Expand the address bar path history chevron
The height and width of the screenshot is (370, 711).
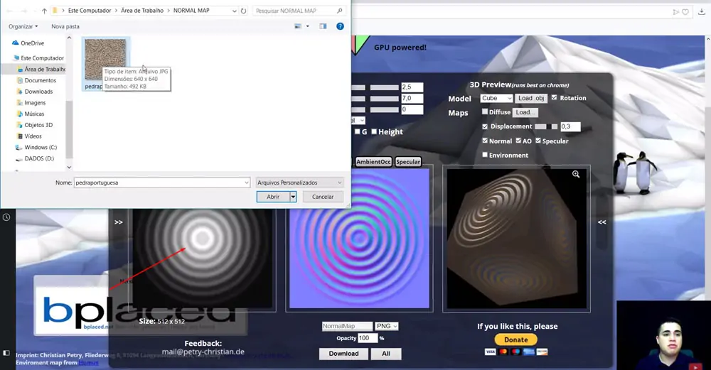(x=234, y=11)
